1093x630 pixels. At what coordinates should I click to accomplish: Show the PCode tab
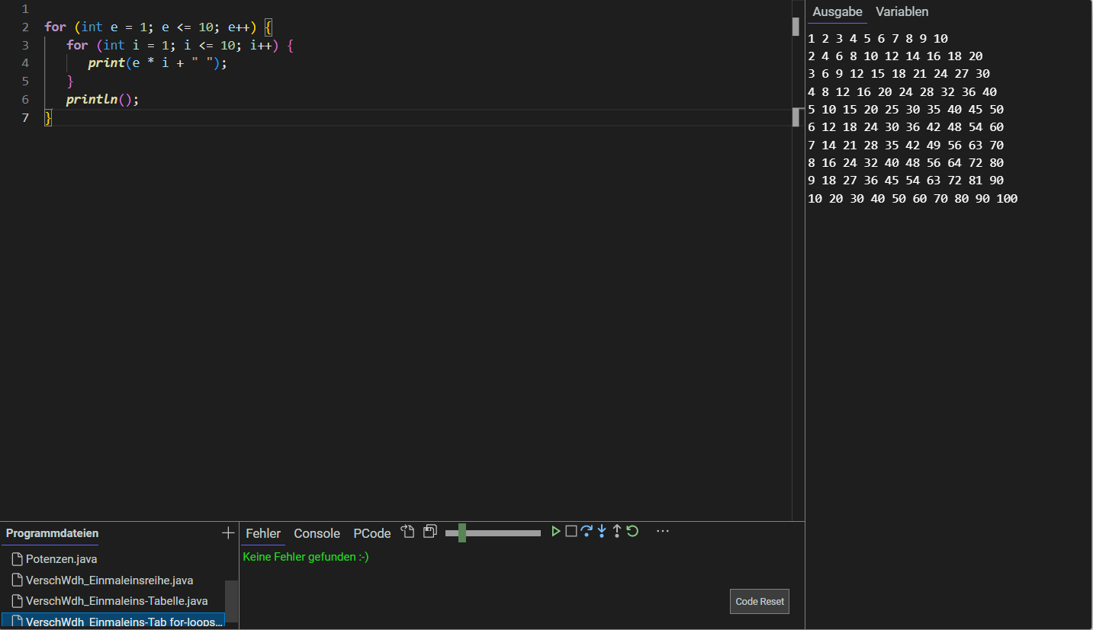[371, 533]
